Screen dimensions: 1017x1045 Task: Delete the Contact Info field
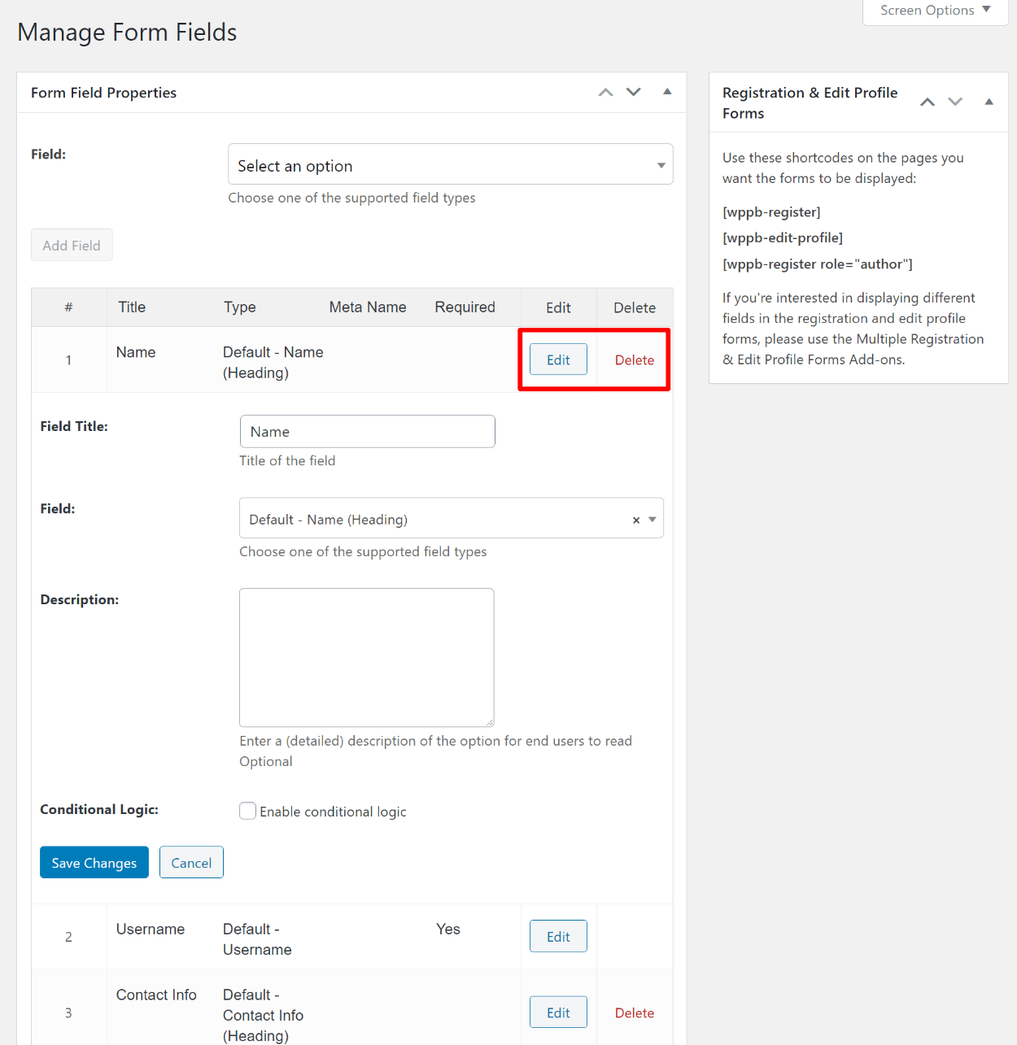pos(635,1013)
